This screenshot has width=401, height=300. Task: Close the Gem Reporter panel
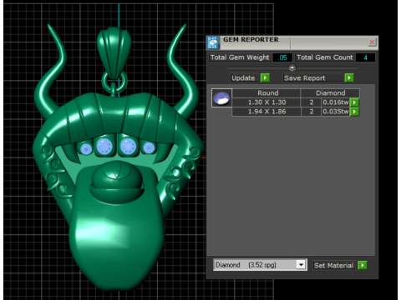pyautogui.click(x=372, y=42)
